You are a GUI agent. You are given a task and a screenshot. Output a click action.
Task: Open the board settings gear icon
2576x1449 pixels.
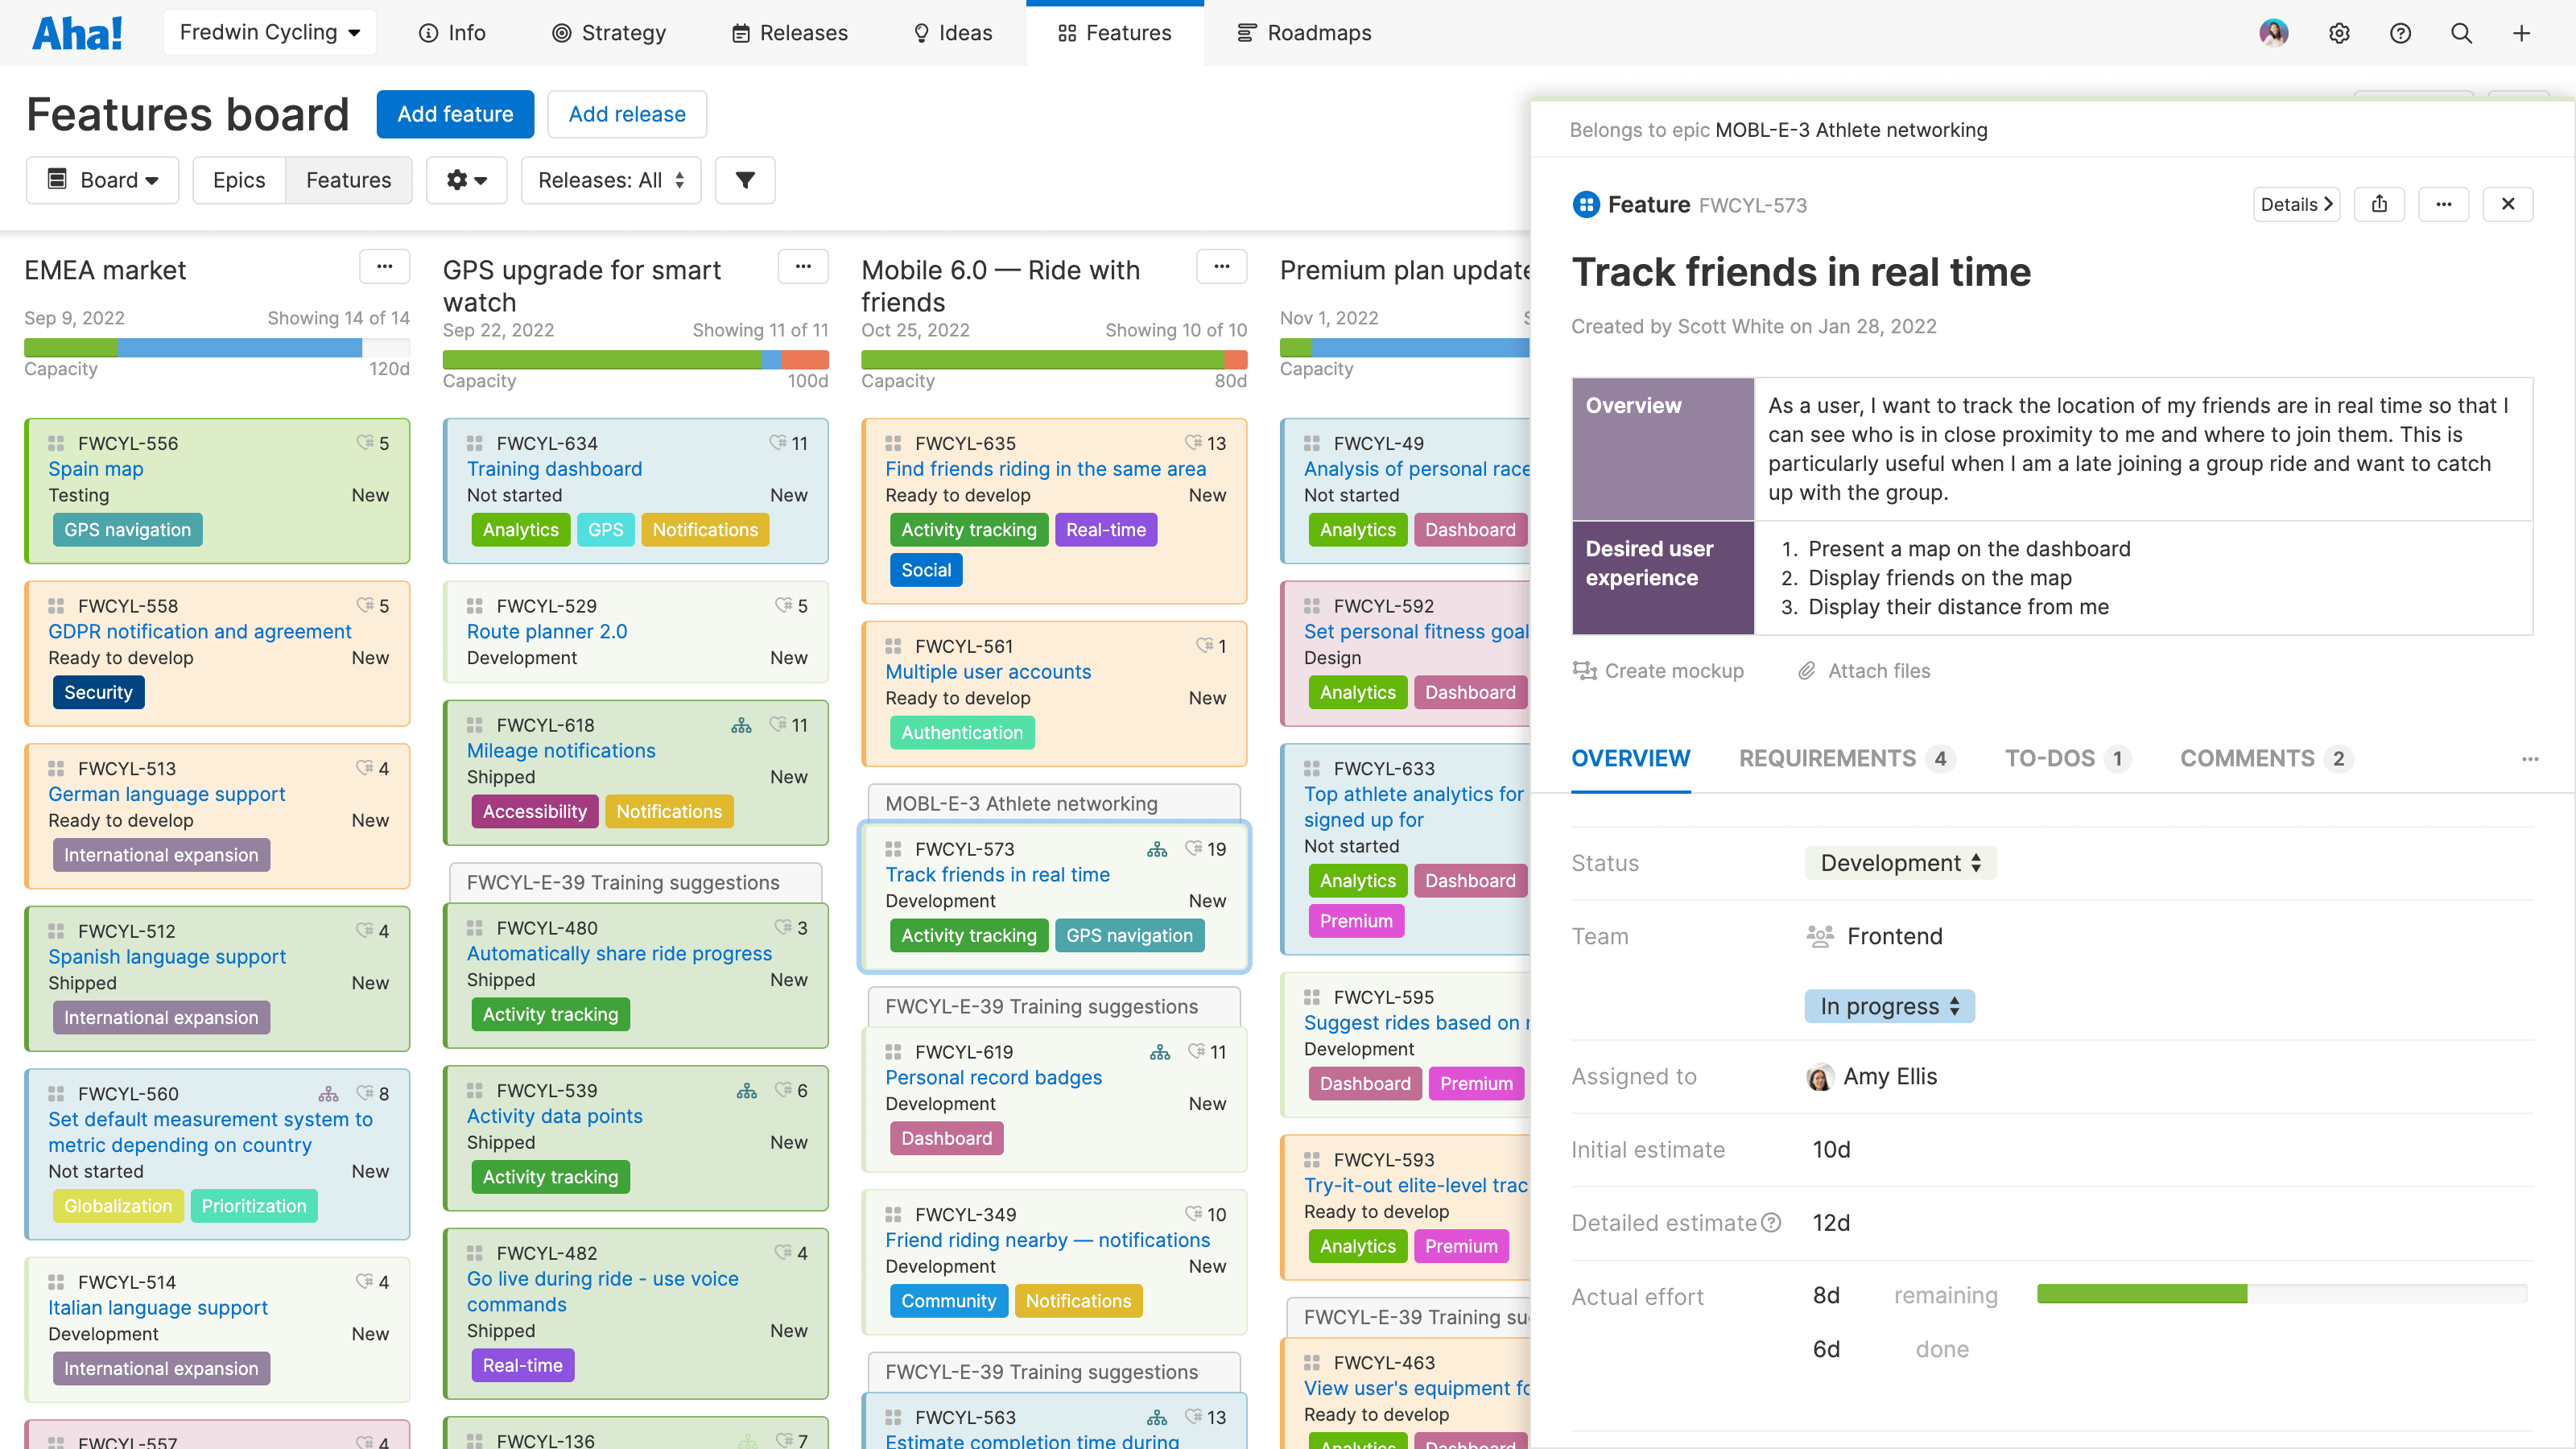[466, 180]
